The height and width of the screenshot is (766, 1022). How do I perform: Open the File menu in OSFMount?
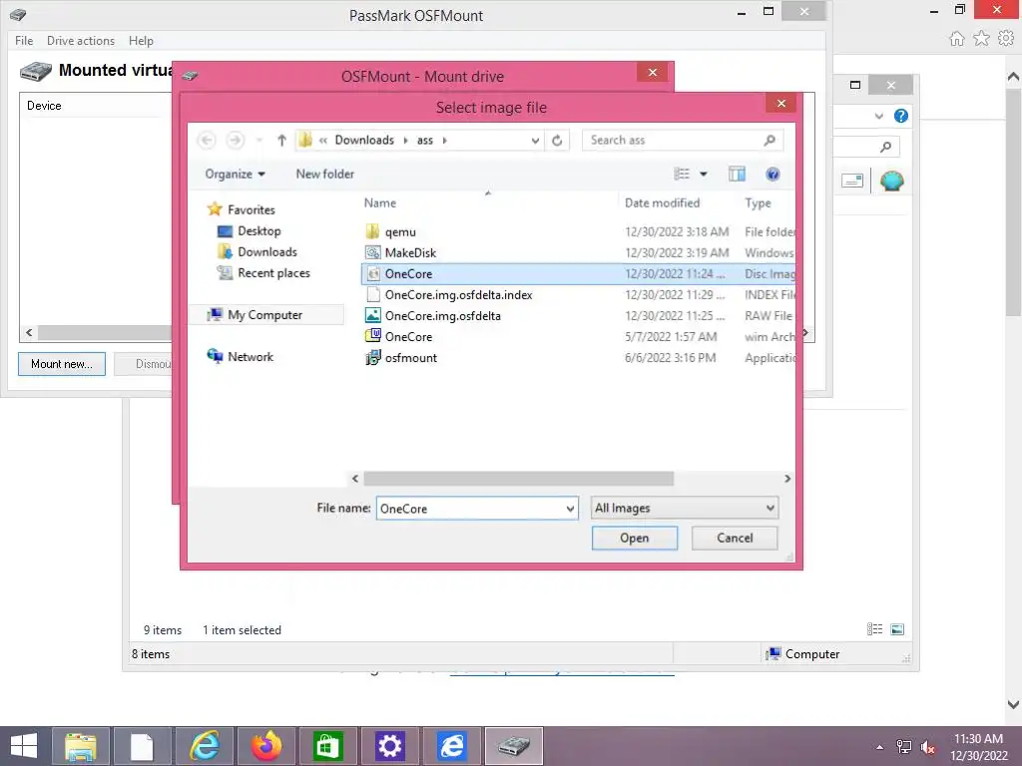(24, 40)
